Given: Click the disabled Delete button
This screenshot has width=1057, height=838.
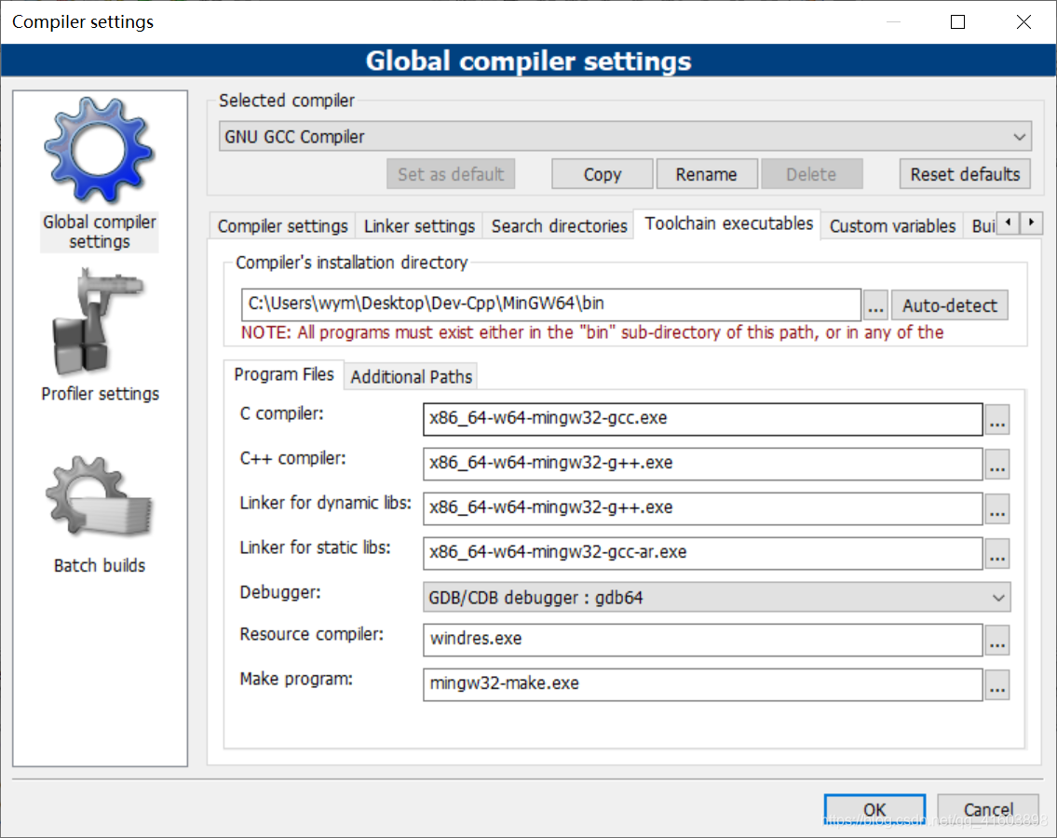Looking at the screenshot, I should pyautogui.click(x=811, y=175).
